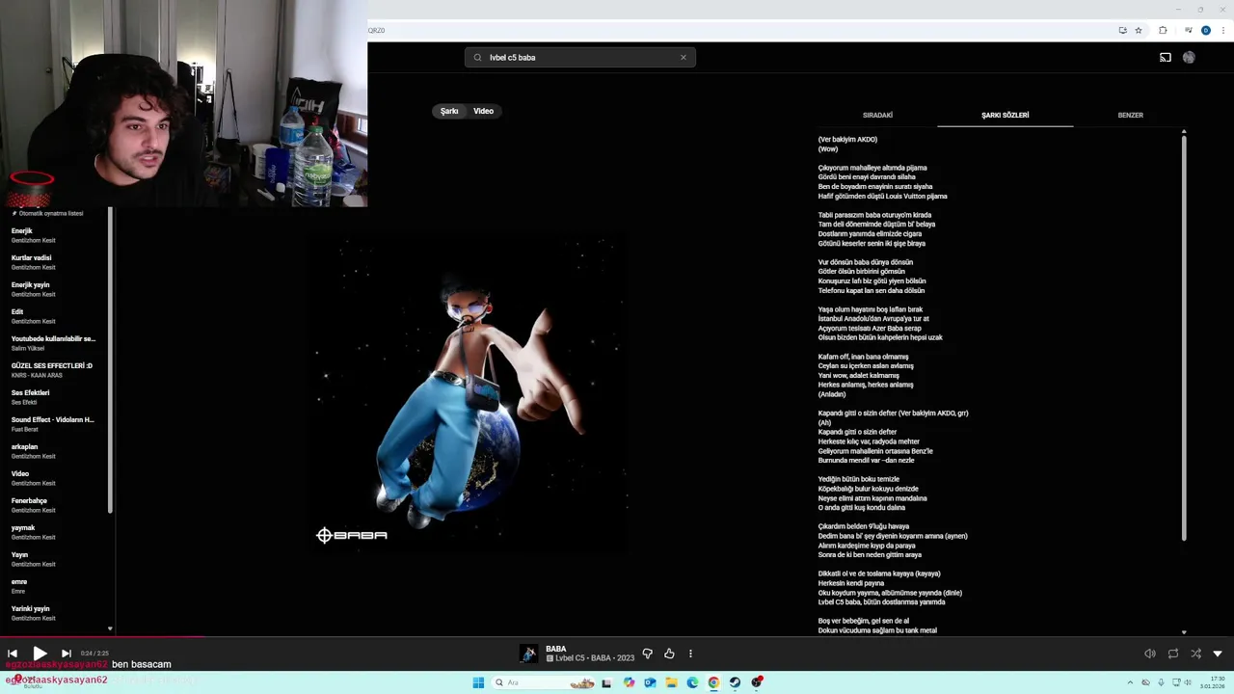Viewport: 1234px width, 694px height.
Task: Dislike the song BABA
Action: click(x=648, y=654)
